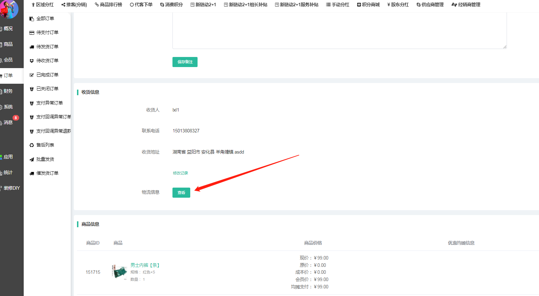The width and height of the screenshot is (539, 296).
Task: Open 待发货订单 with the truck icon
Action: click(47, 47)
